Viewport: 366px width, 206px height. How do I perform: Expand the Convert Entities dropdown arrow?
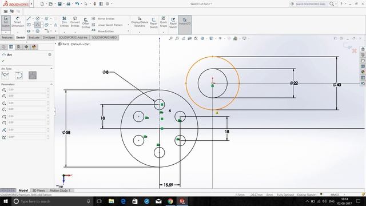75,32
